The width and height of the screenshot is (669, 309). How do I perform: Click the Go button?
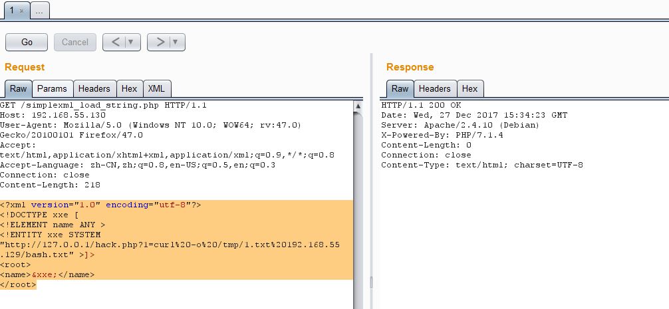pos(27,42)
